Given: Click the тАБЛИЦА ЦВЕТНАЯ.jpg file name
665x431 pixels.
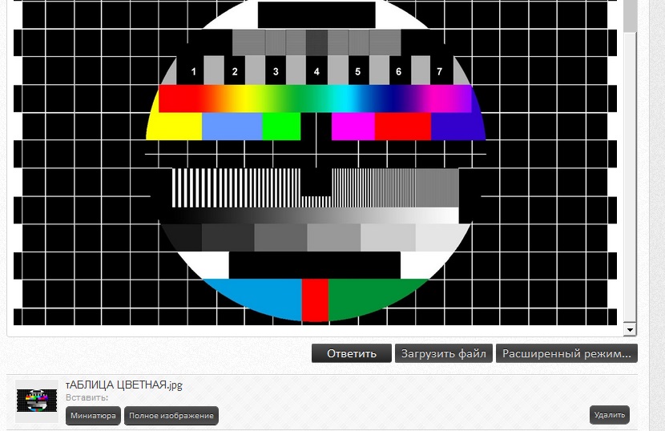Looking at the screenshot, I should coord(124,385).
